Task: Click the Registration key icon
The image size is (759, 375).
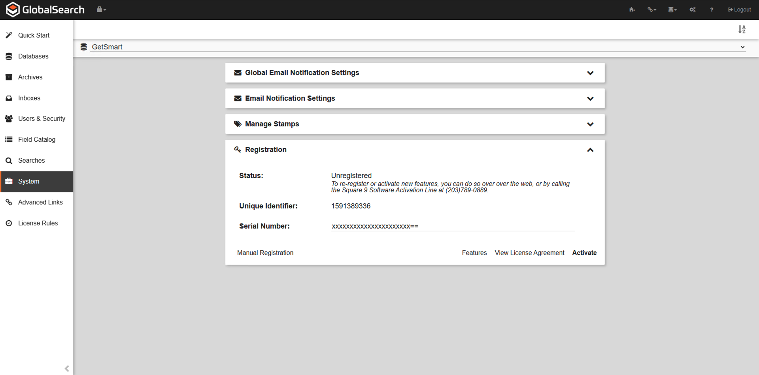Action: (238, 149)
